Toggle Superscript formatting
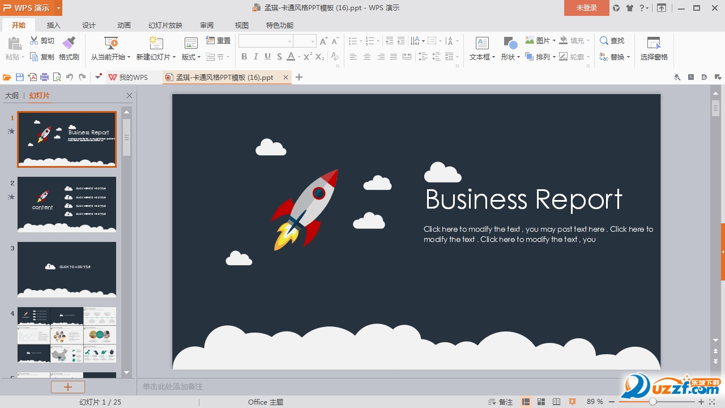 pyautogui.click(x=308, y=57)
